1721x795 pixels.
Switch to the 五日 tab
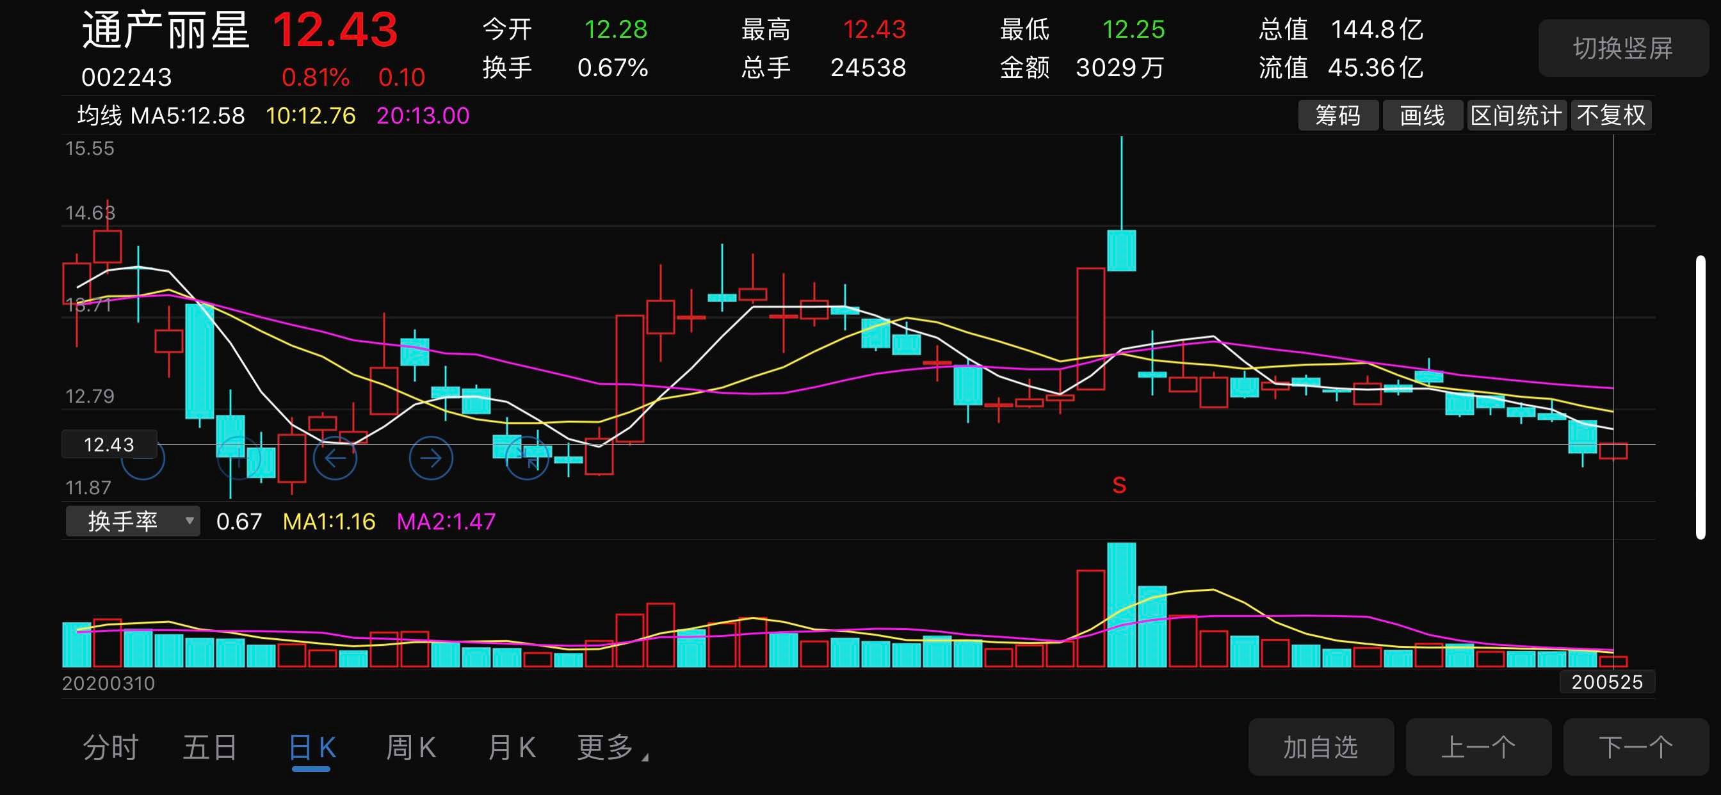(210, 747)
